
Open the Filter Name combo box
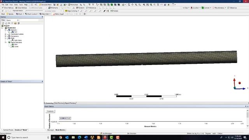coord(12,20)
